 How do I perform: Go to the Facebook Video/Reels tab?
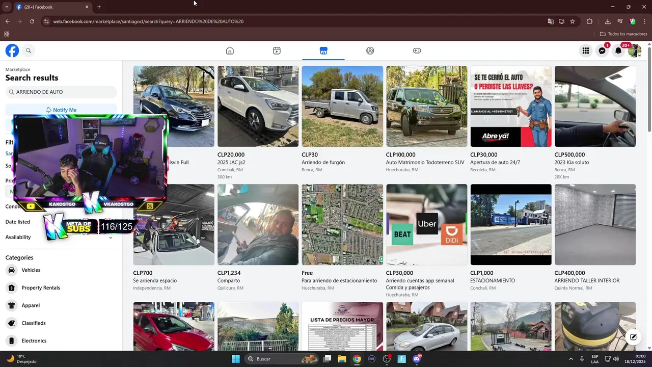click(x=277, y=50)
